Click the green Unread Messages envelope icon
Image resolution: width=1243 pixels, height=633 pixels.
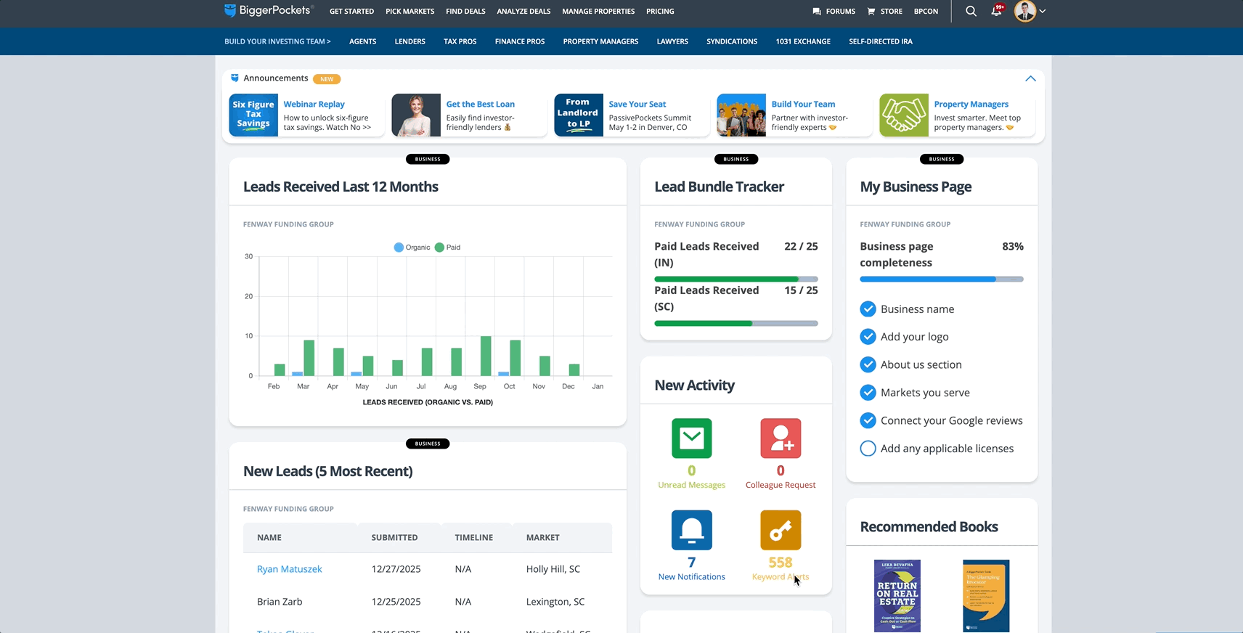pos(691,438)
